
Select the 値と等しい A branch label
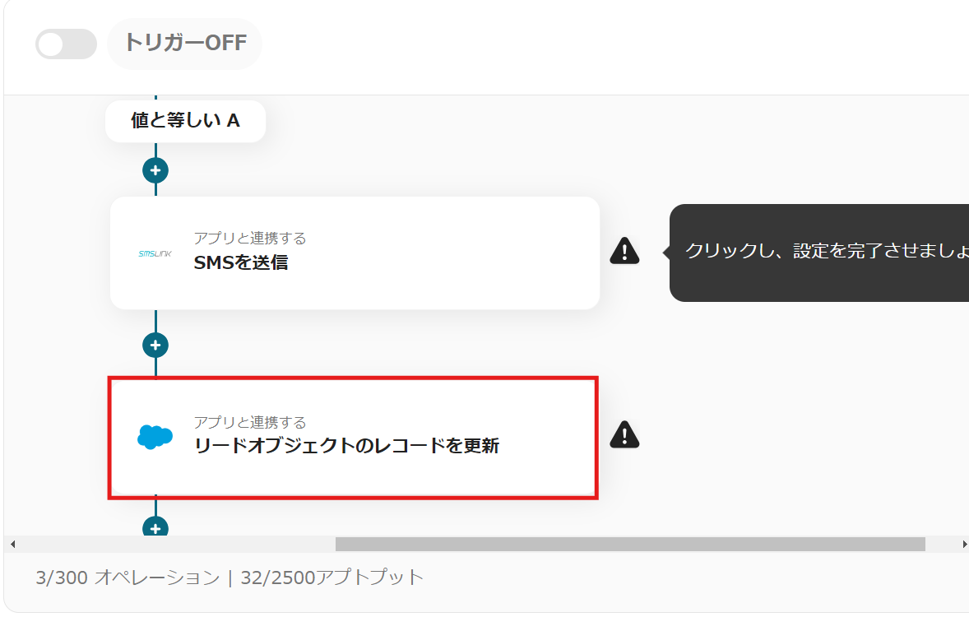click(x=185, y=121)
